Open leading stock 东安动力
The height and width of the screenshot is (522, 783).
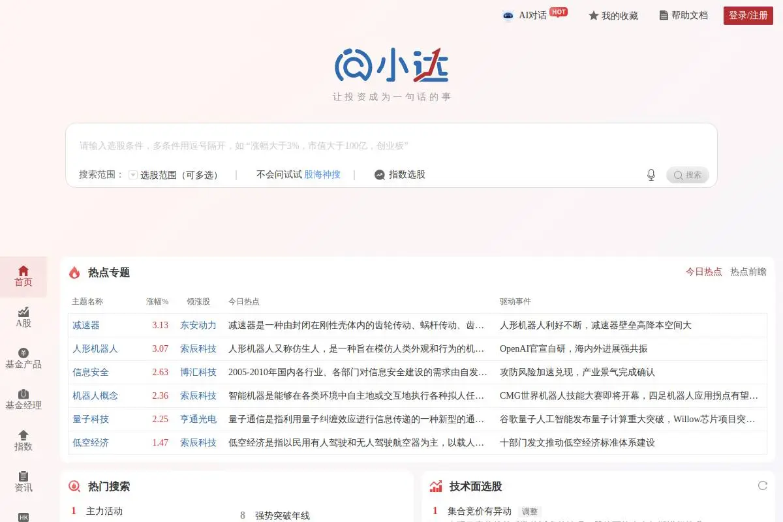[198, 325]
